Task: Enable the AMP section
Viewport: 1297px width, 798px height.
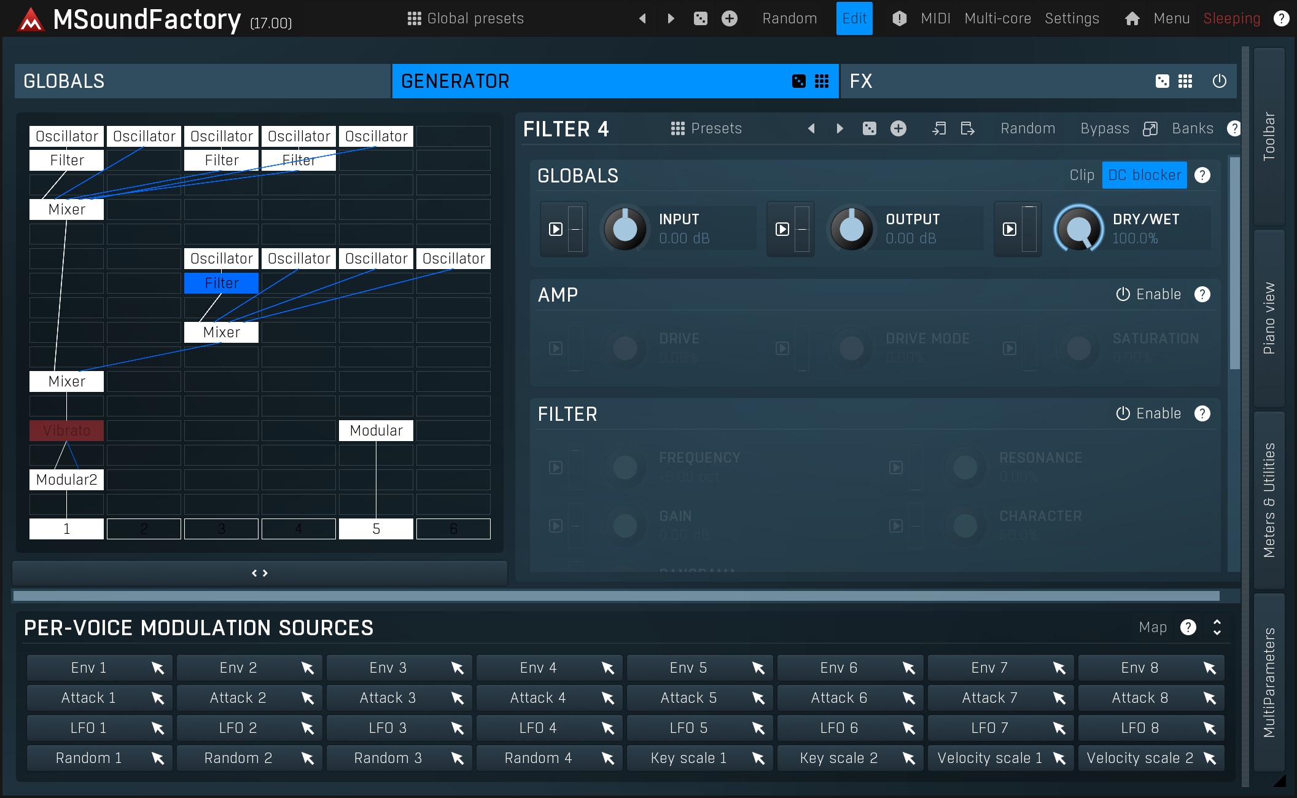Action: point(1148,295)
